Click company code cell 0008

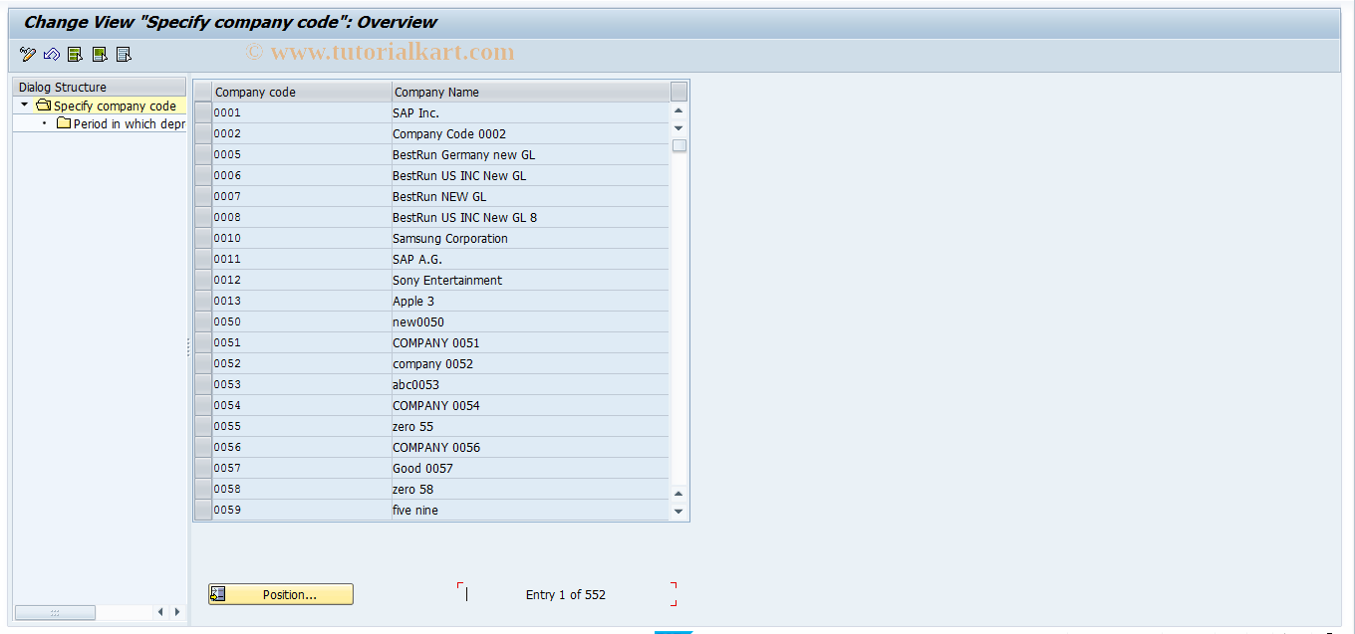pyautogui.click(x=302, y=217)
